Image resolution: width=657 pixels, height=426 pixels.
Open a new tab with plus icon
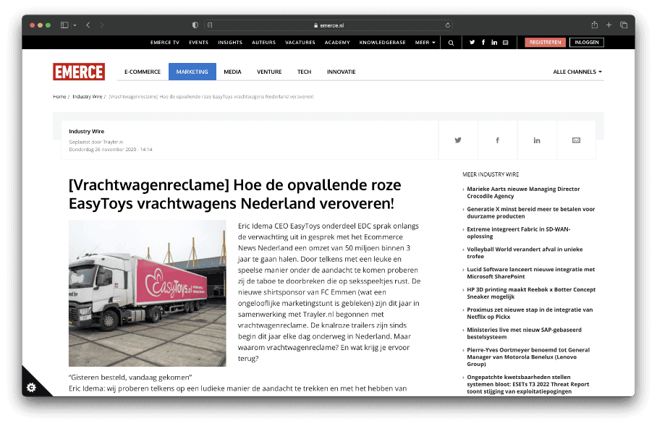pyautogui.click(x=609, y=25)
